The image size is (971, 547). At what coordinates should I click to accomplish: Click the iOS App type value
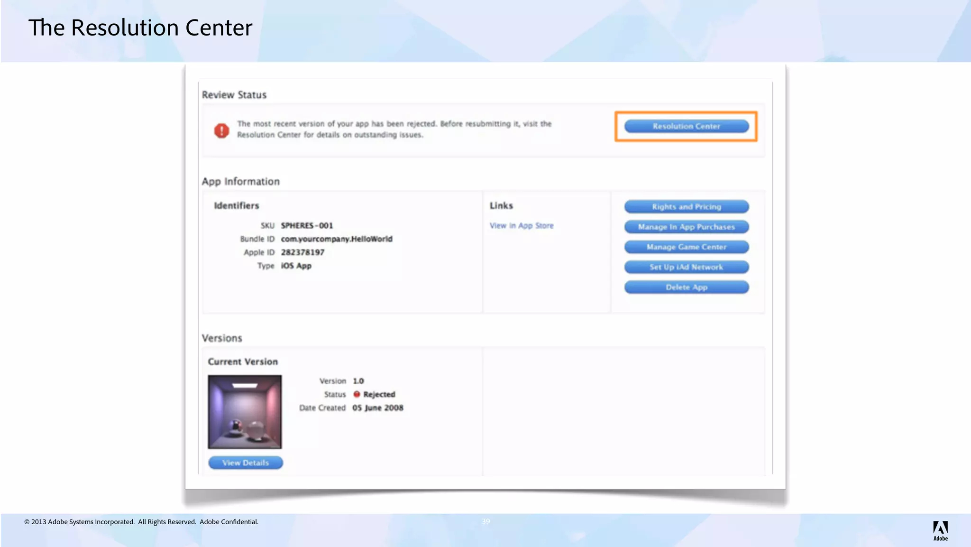click(x=296, y=266)
